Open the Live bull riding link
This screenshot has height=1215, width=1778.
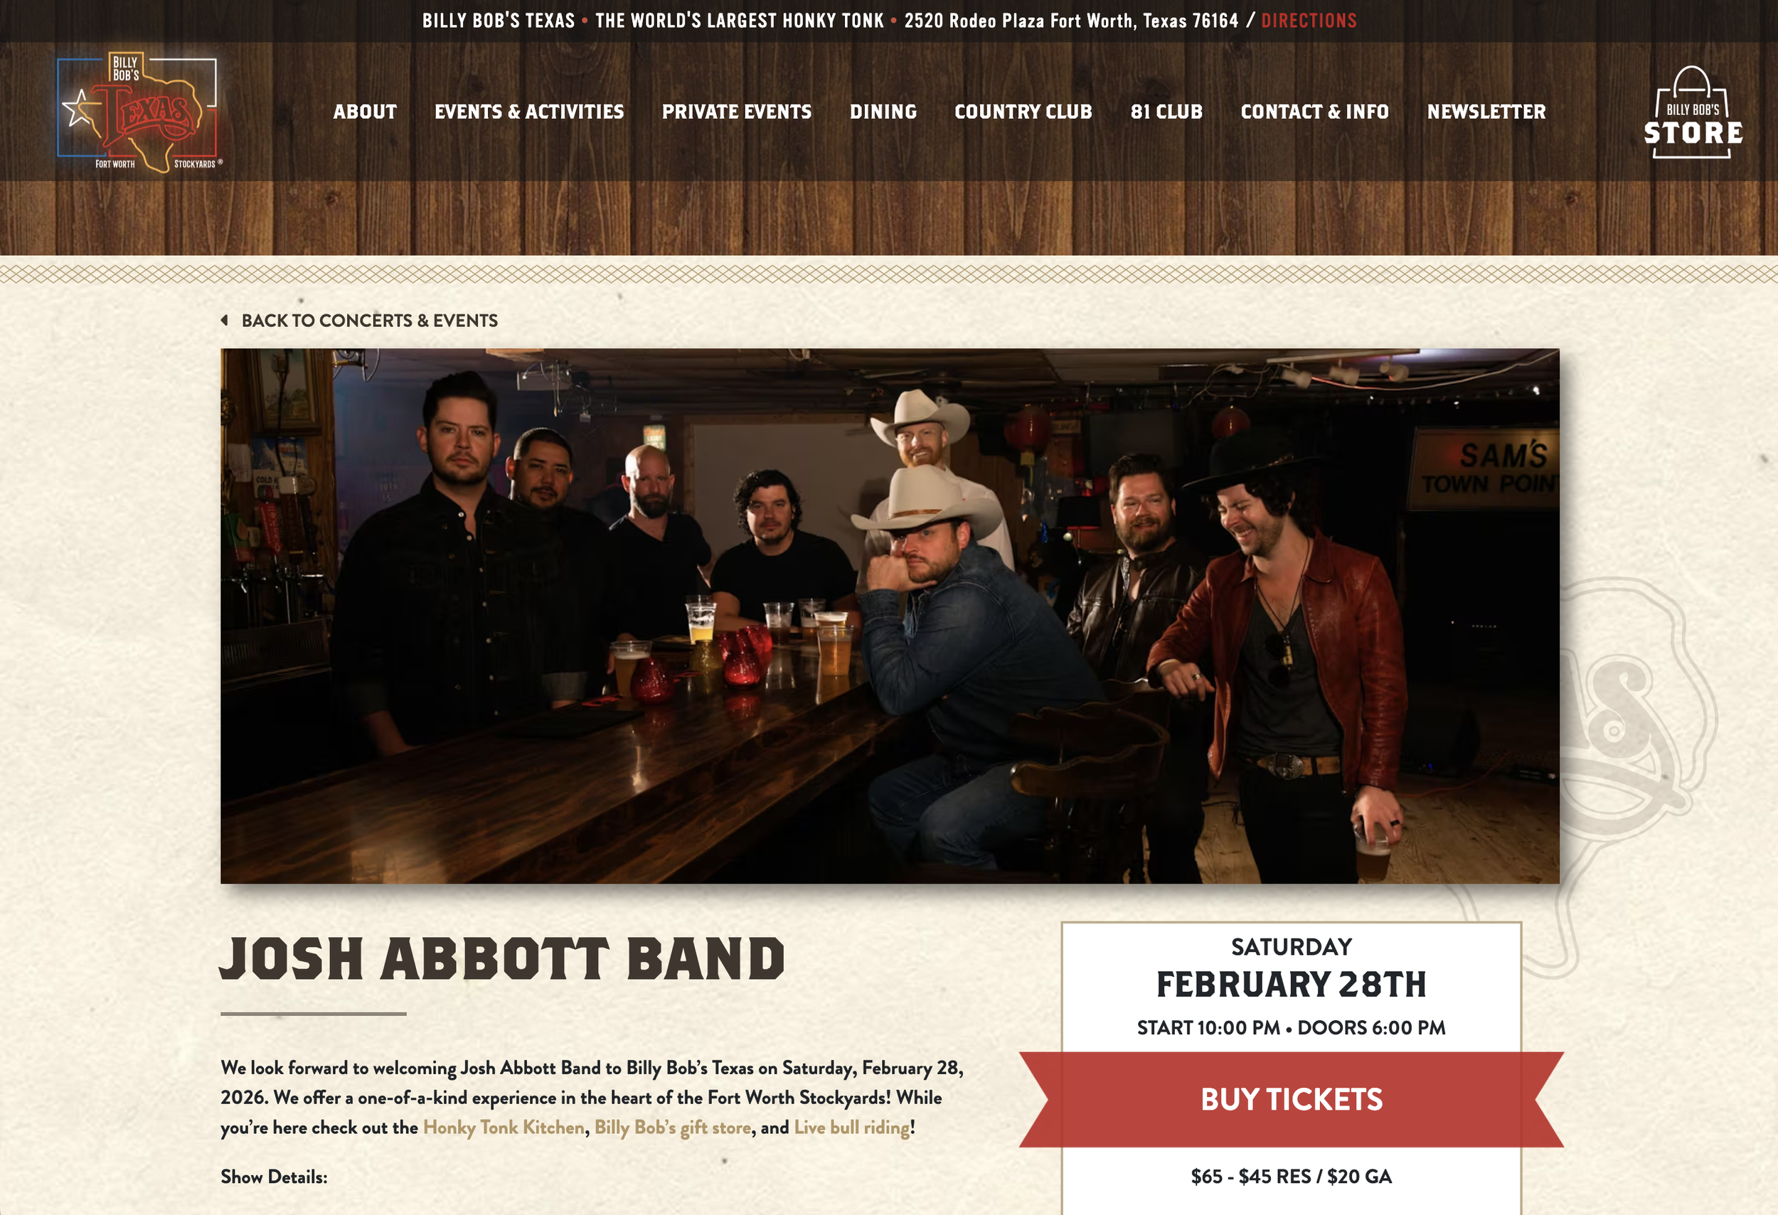point(852,1127)
